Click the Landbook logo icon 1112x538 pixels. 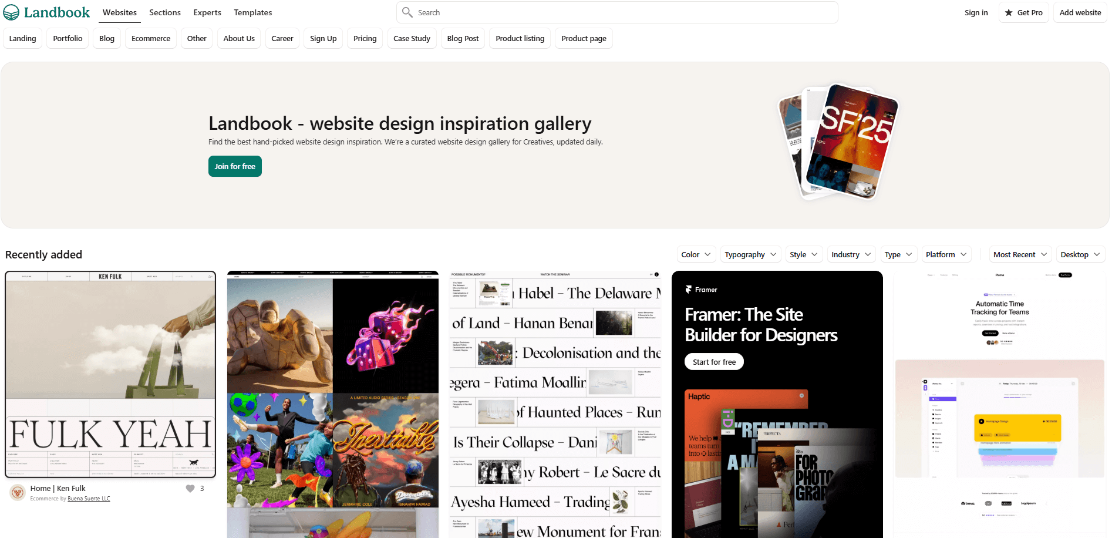click(11, 12)
